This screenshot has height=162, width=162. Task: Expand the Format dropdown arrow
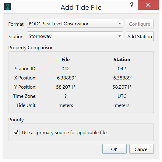[120, 24]
